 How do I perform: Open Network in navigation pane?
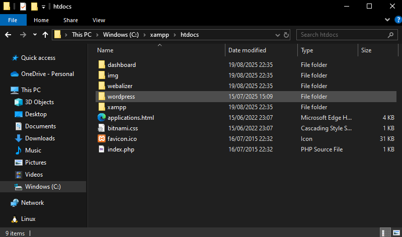tap(33, 203)
